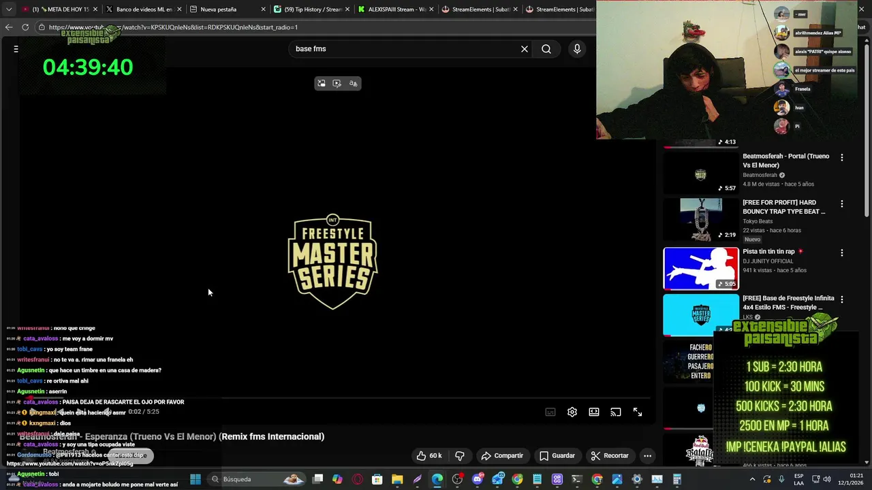Open the 'DJ JUNITY OFFICIAL' channel link
The image size is (872, 490).
click(x=768, y=261)
